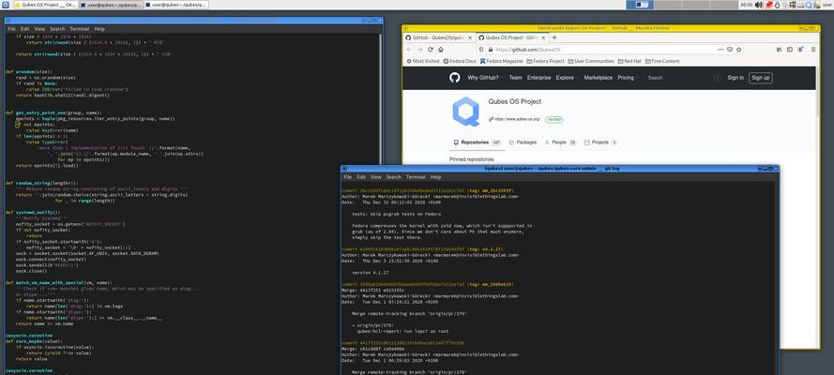Select the People tab on GitHub
Screen dimensions: 834x375
click(x=560, y=142)
